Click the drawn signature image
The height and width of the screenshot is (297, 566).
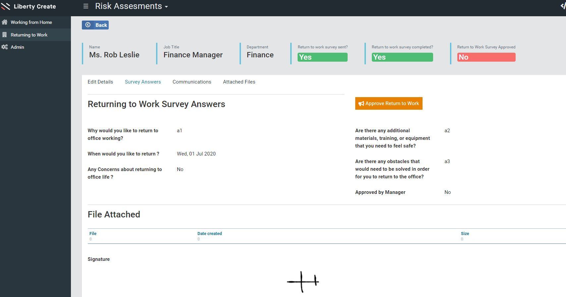[x=303, y=282]
